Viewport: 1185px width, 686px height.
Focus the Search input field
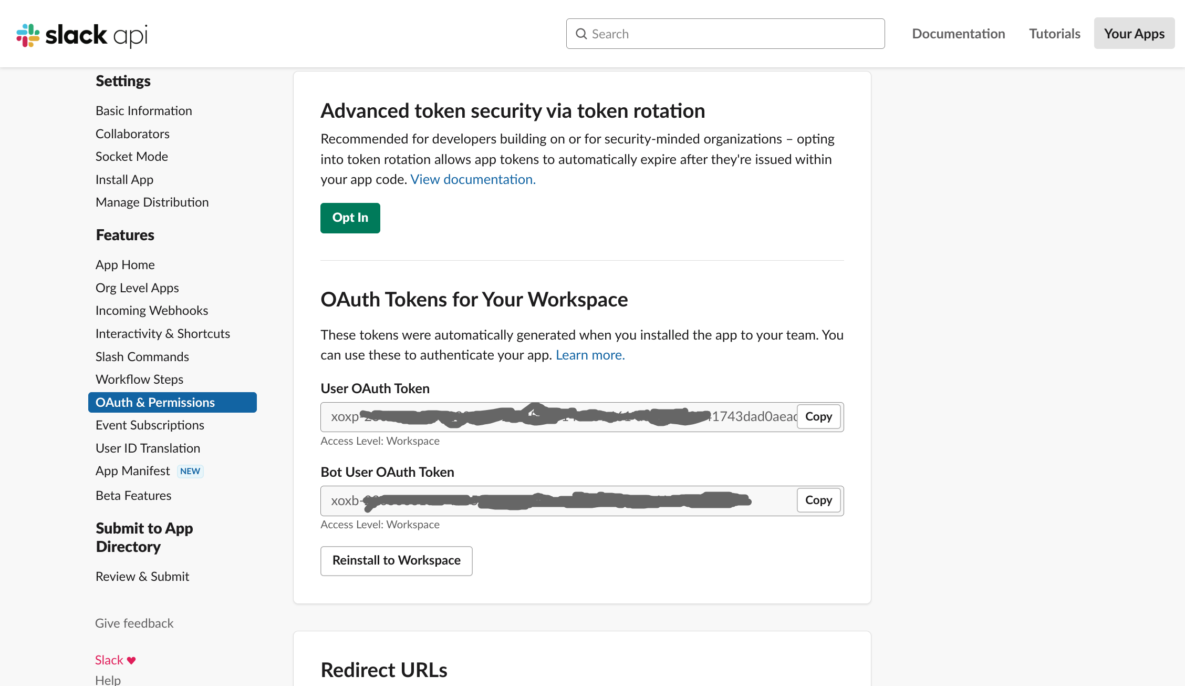click(x=735, y=34)
